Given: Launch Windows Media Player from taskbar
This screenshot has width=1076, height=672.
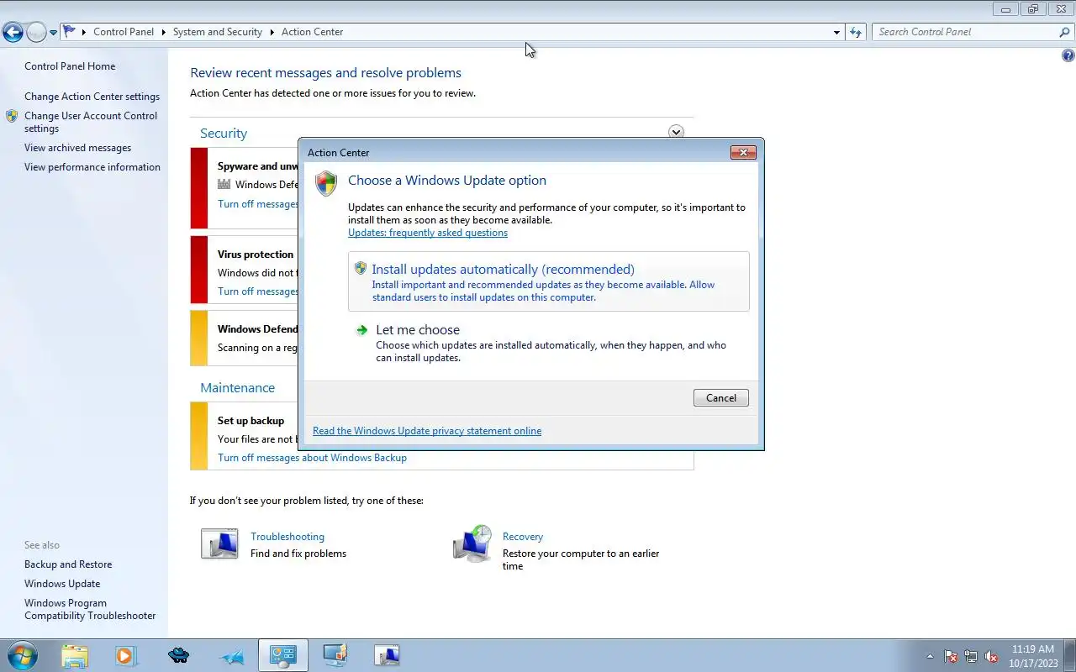Looking at the screenshot, I should tap(126, 655).
